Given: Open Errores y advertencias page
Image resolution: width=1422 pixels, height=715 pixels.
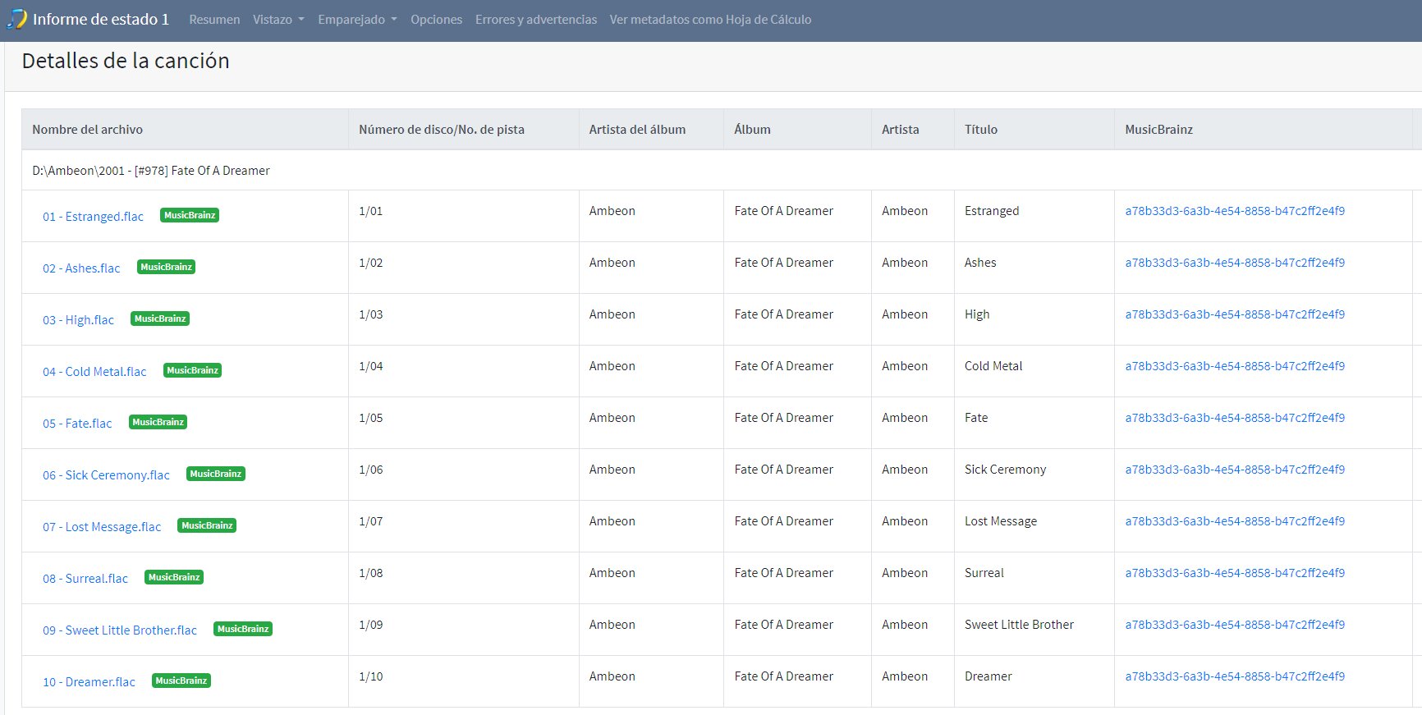Looking at the screenshot, I should [536, 19].
